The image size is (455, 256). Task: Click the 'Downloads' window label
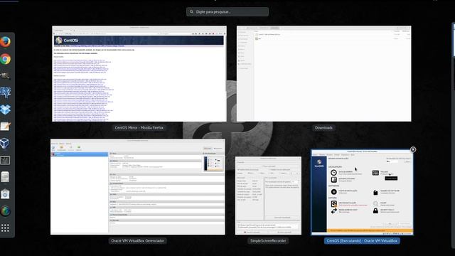click(x=323, y=128)
